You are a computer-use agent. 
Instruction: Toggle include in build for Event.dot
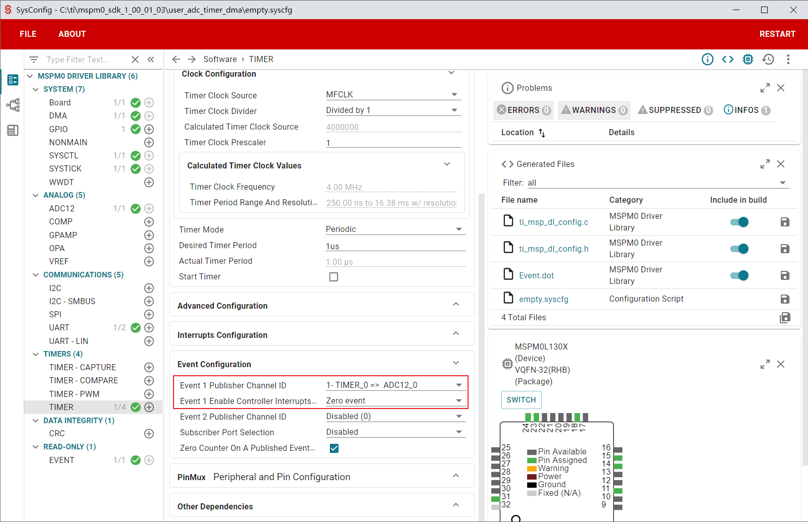739,275
